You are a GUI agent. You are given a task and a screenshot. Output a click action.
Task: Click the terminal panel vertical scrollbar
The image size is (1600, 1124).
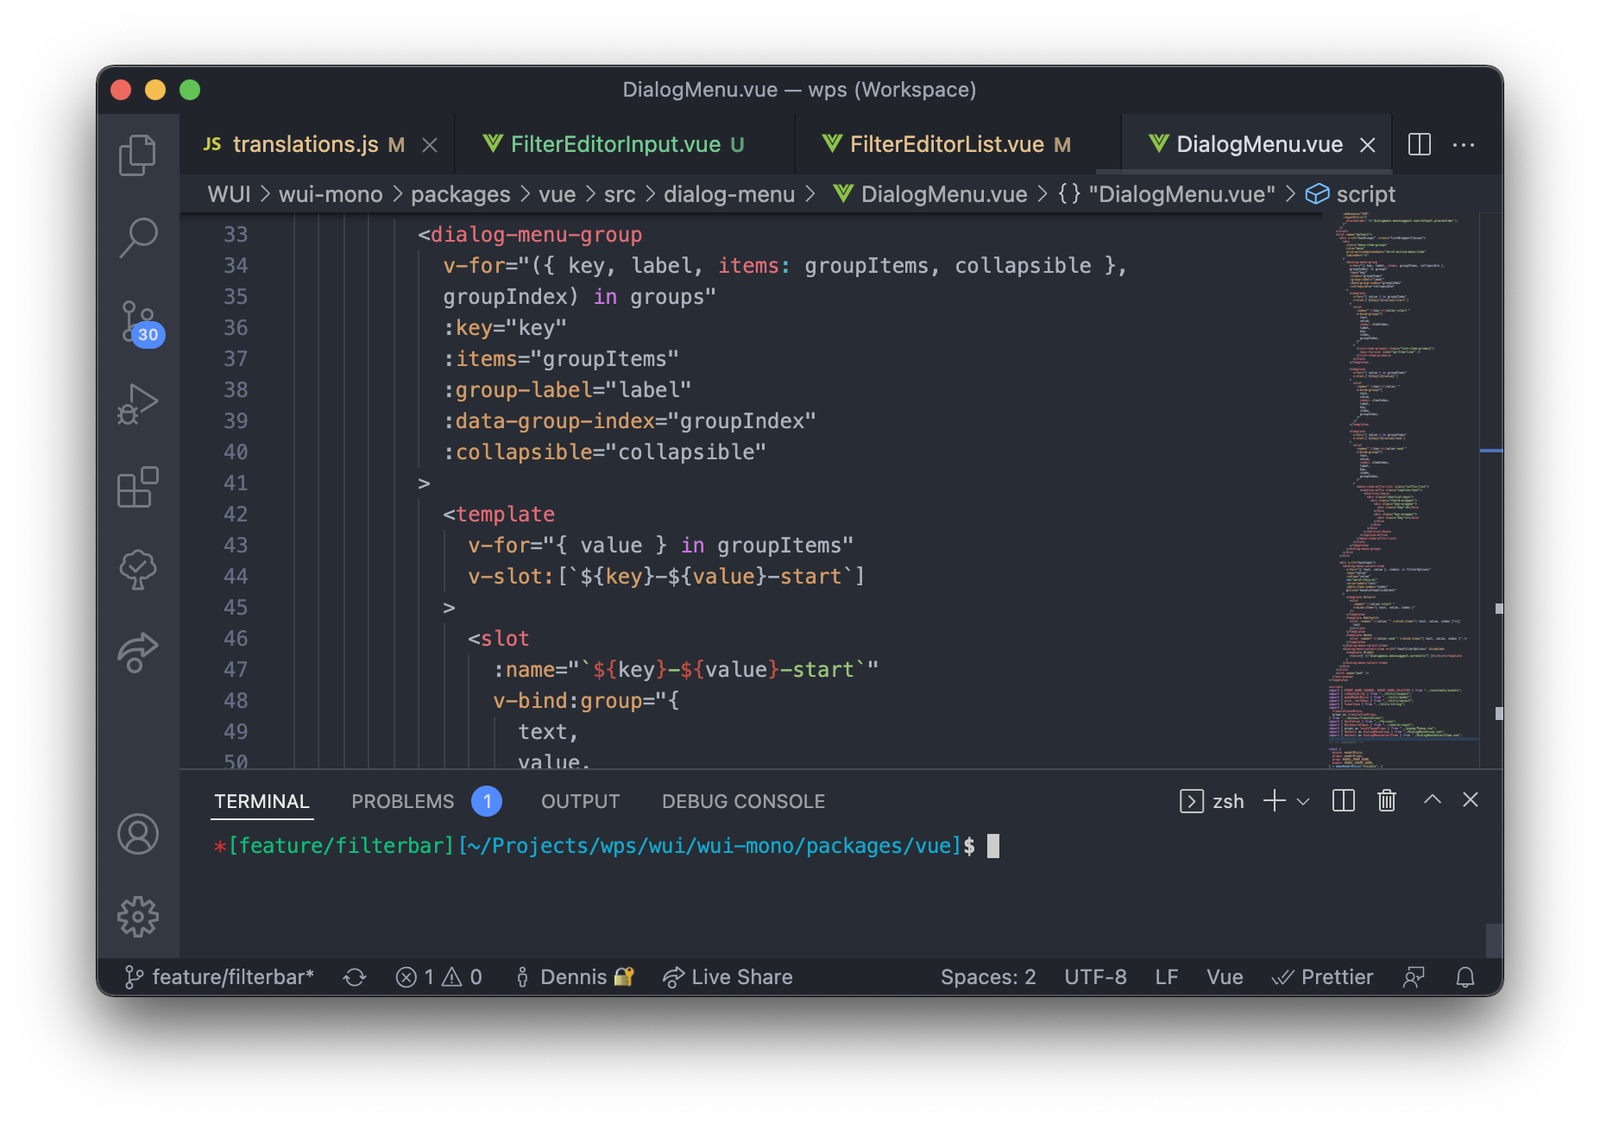tap(1495, 940)
